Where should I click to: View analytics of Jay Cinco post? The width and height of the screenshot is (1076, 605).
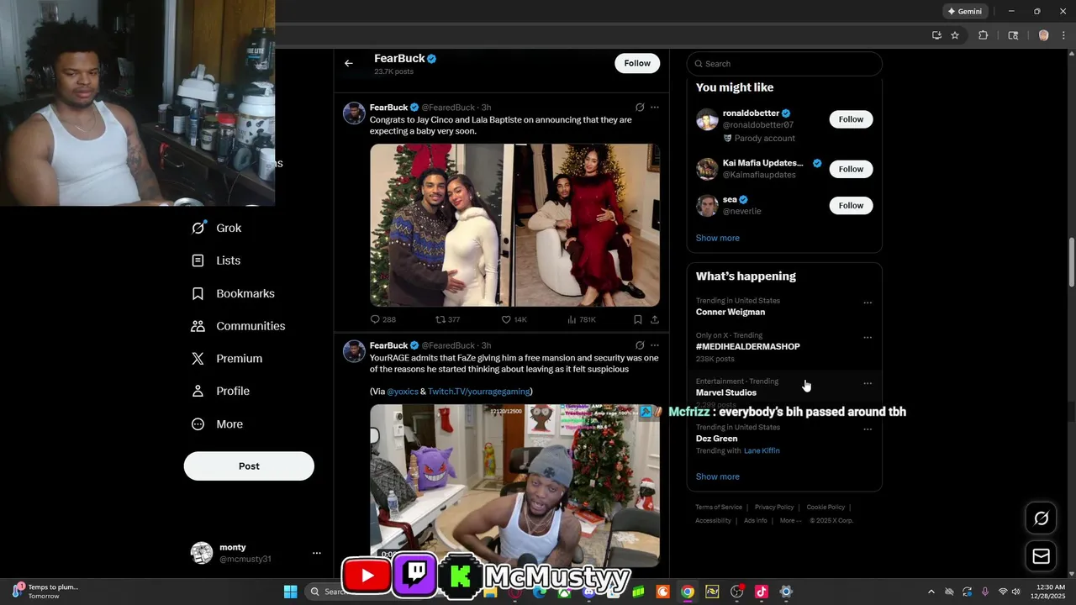click(582, 319)
